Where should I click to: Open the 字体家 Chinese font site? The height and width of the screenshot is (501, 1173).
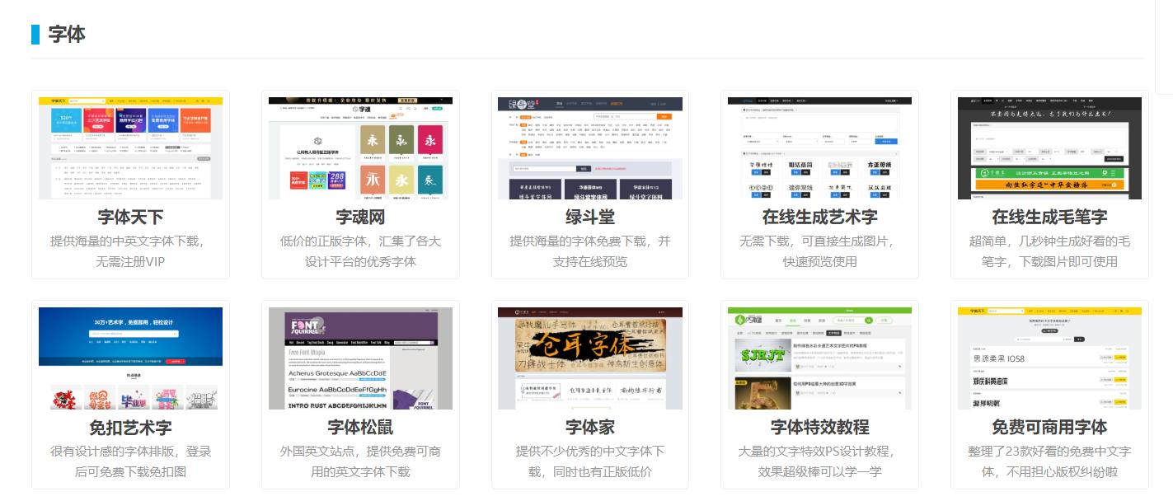(x=589, y=428)
